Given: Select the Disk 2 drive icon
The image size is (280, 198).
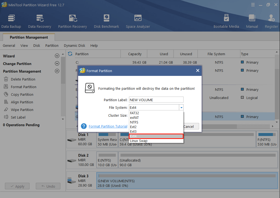Looking at the screenshot, I should tap(72, 160).
